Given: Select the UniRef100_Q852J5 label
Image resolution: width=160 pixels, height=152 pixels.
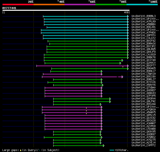Looking at the screenshot, I should pyautogui.click(x=143, y=115).
